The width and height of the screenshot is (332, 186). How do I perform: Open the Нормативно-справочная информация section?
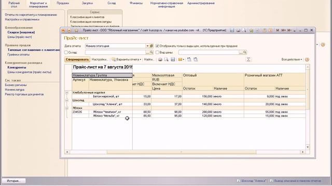(x=167, y=5)
